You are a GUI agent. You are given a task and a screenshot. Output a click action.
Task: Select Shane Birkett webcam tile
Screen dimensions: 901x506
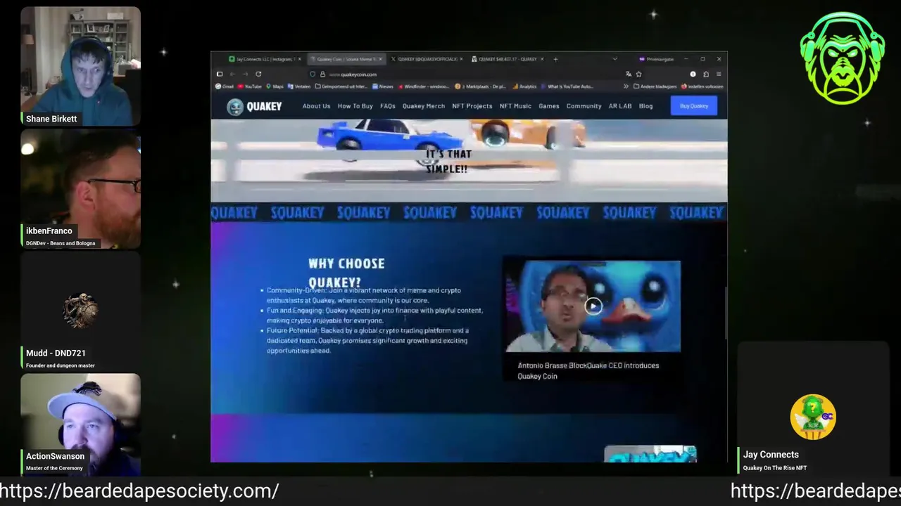[80, 66]
